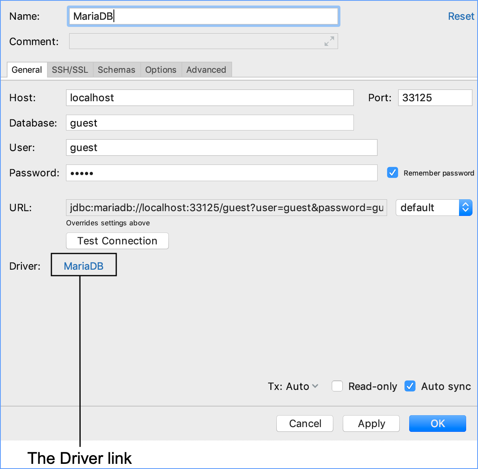
Task: Select the Host field with localhost
Action: (210, 98)
